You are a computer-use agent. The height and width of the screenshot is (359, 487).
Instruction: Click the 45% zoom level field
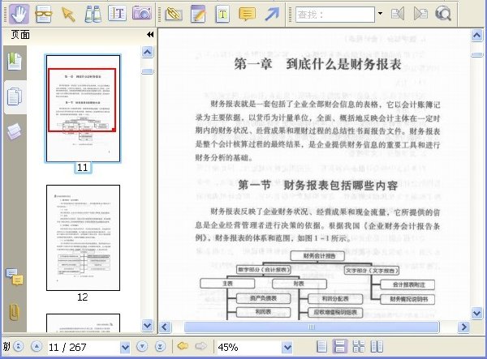(x=249, y=347)
